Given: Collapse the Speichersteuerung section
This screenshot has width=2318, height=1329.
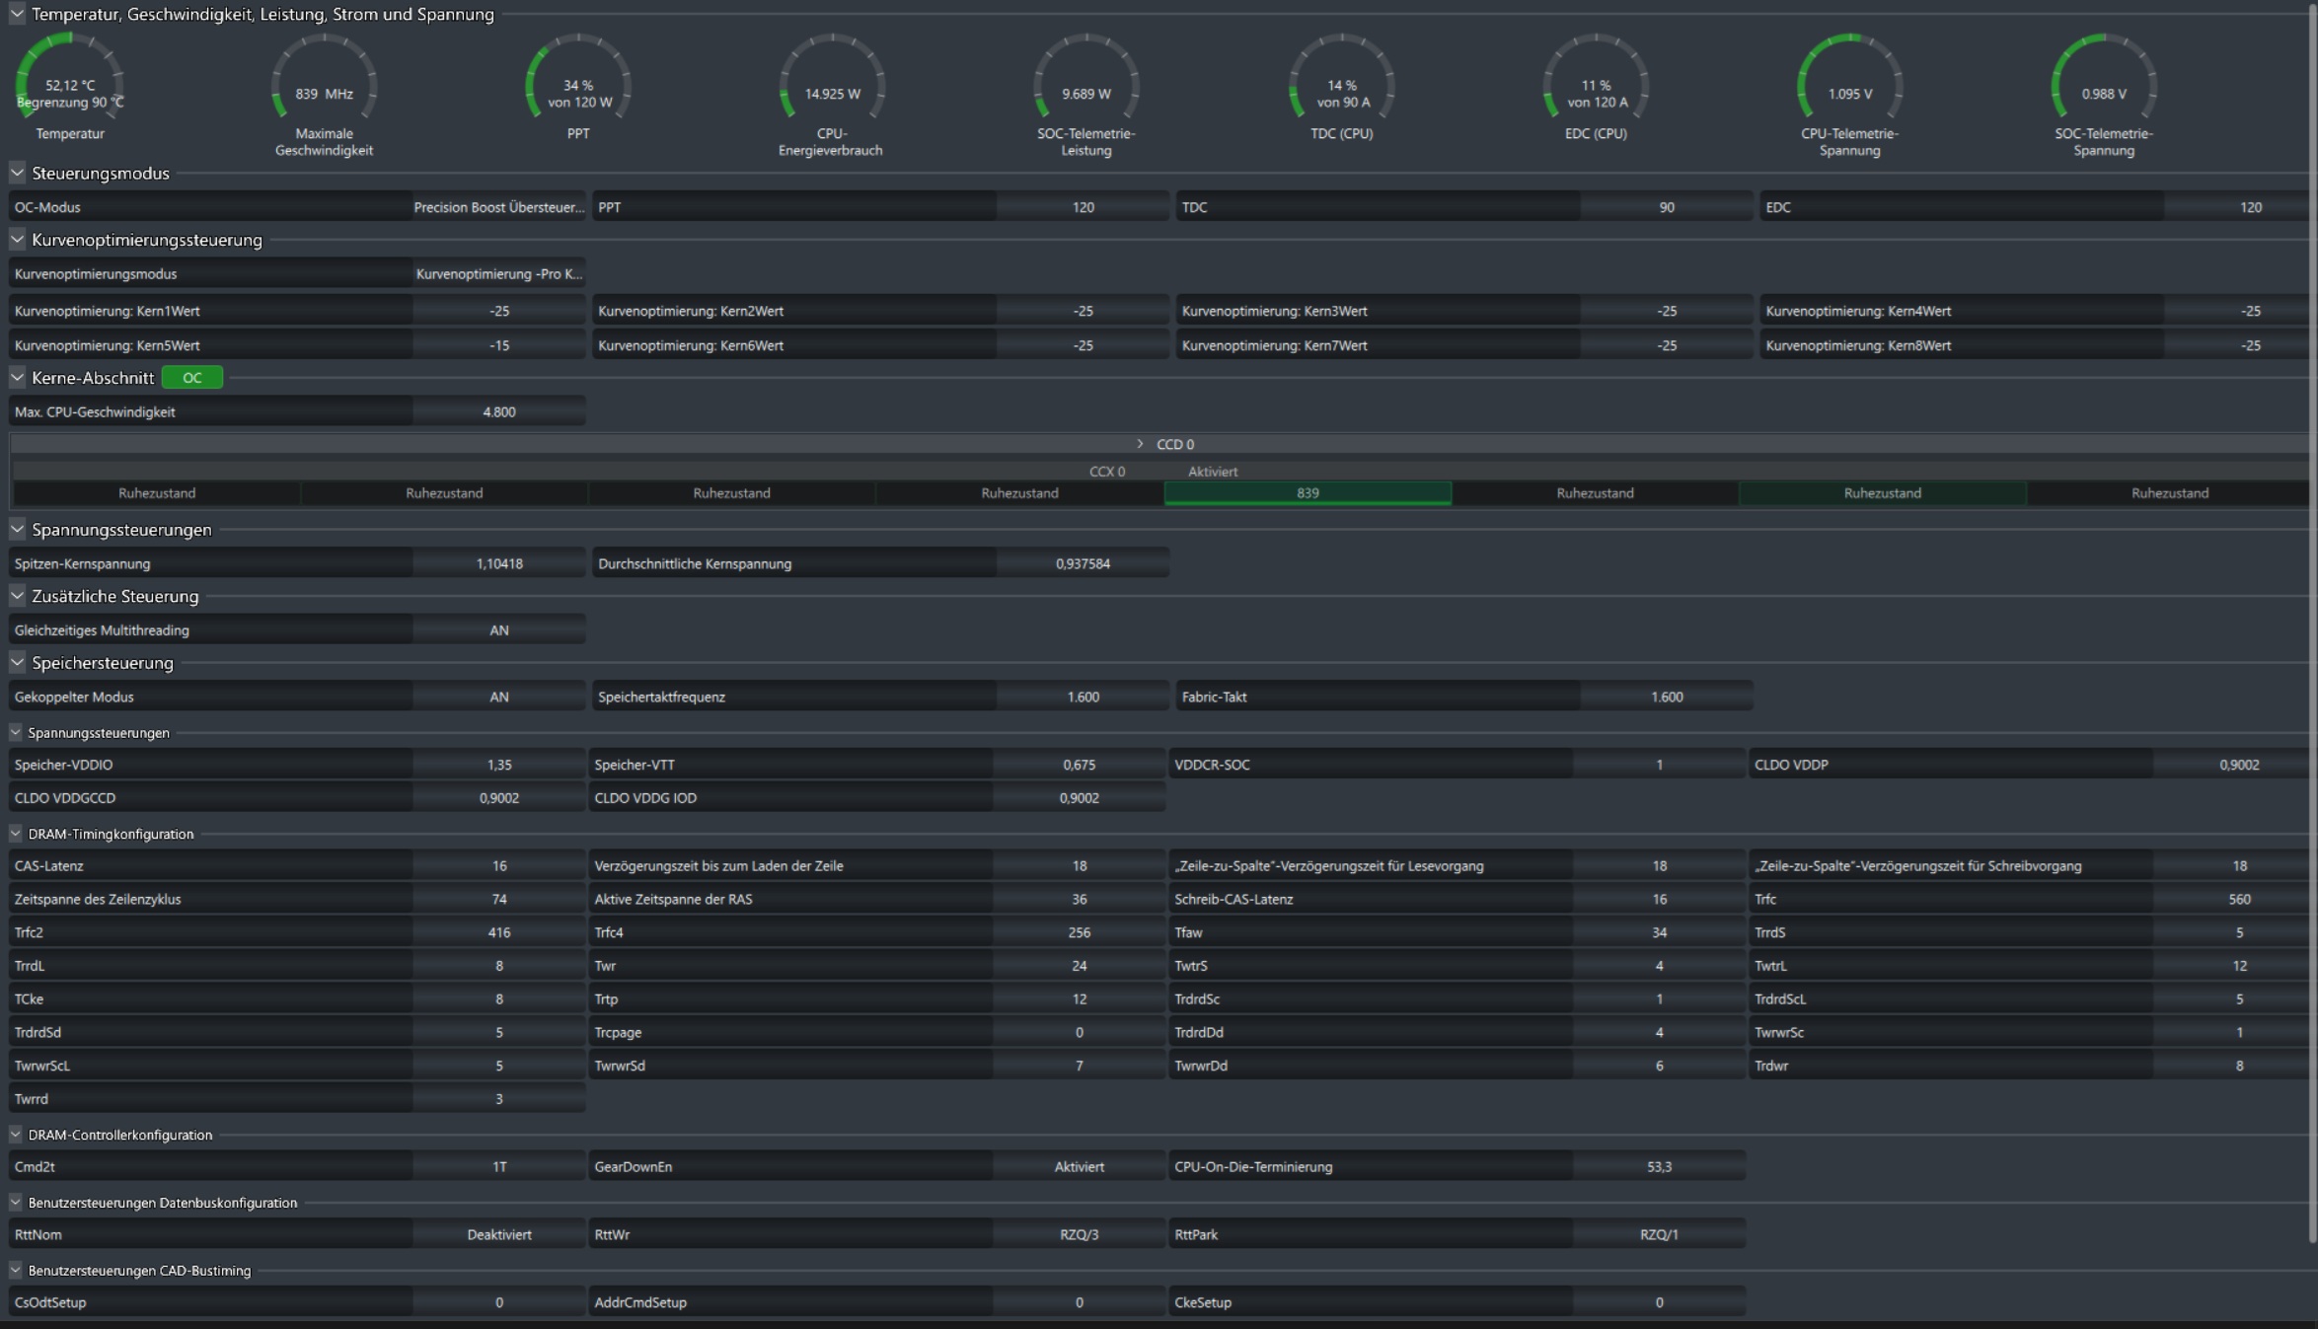Looking at the screenshot, I should 17,662.
